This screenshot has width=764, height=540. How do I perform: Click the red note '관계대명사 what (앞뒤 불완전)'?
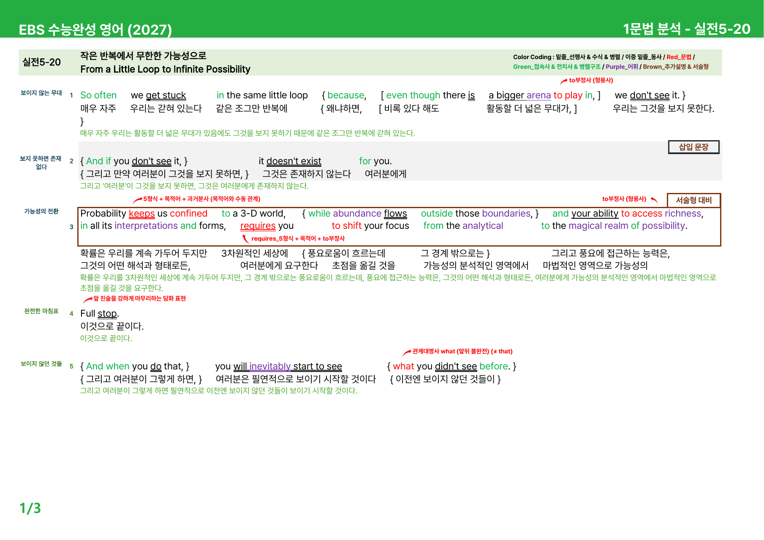click(x=451, y=351)
